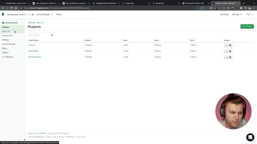The height and width of the screenshot is (144, 257).
Task: Close the Projects Cloud MongoDB tab
Action: tap(239, 3)
